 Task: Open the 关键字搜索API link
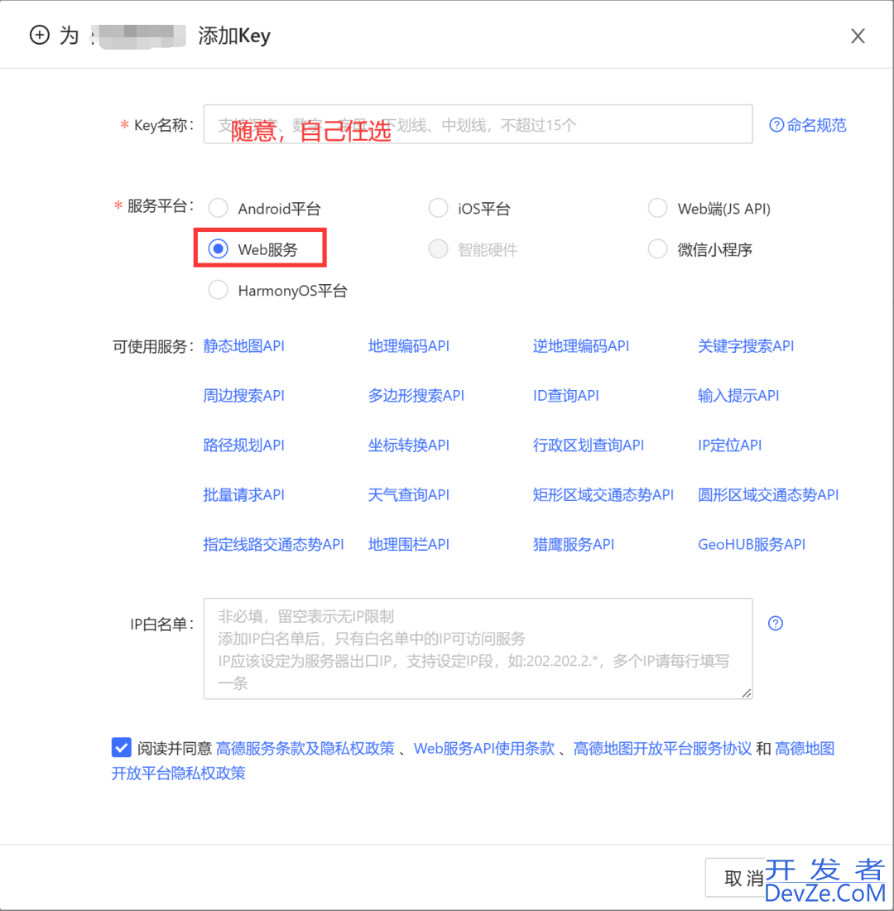746,346
